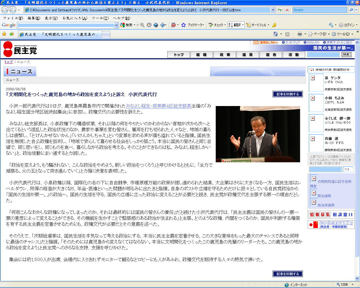Open a new blank tab
Screen dimensions: 360x288
[106, 35]
